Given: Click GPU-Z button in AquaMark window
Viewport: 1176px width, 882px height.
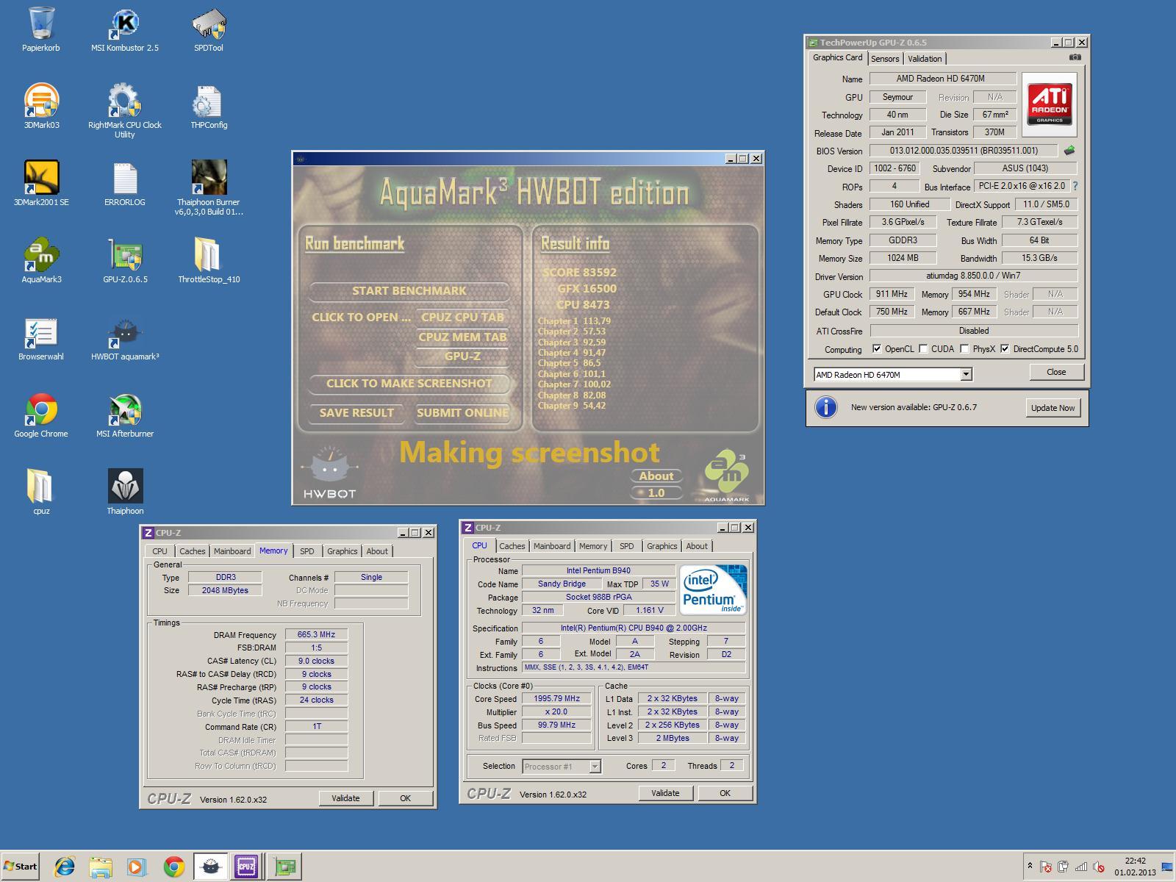Looking at the screenshot, I should tap(462, 356).
